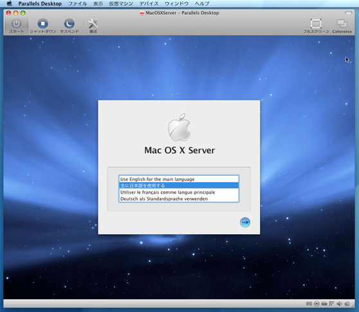
Task: Open the Parallels Desktop application menu
Action: pos(40,4)
